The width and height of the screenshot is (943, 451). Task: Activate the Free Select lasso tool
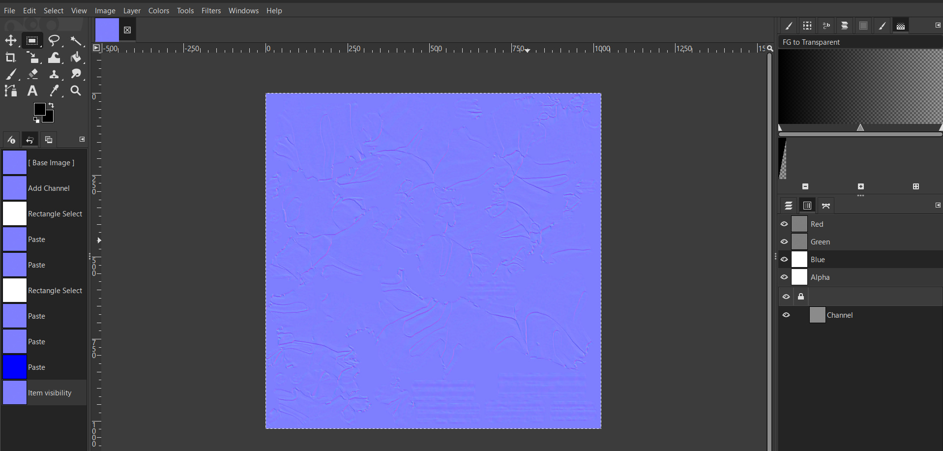point(54,40)
